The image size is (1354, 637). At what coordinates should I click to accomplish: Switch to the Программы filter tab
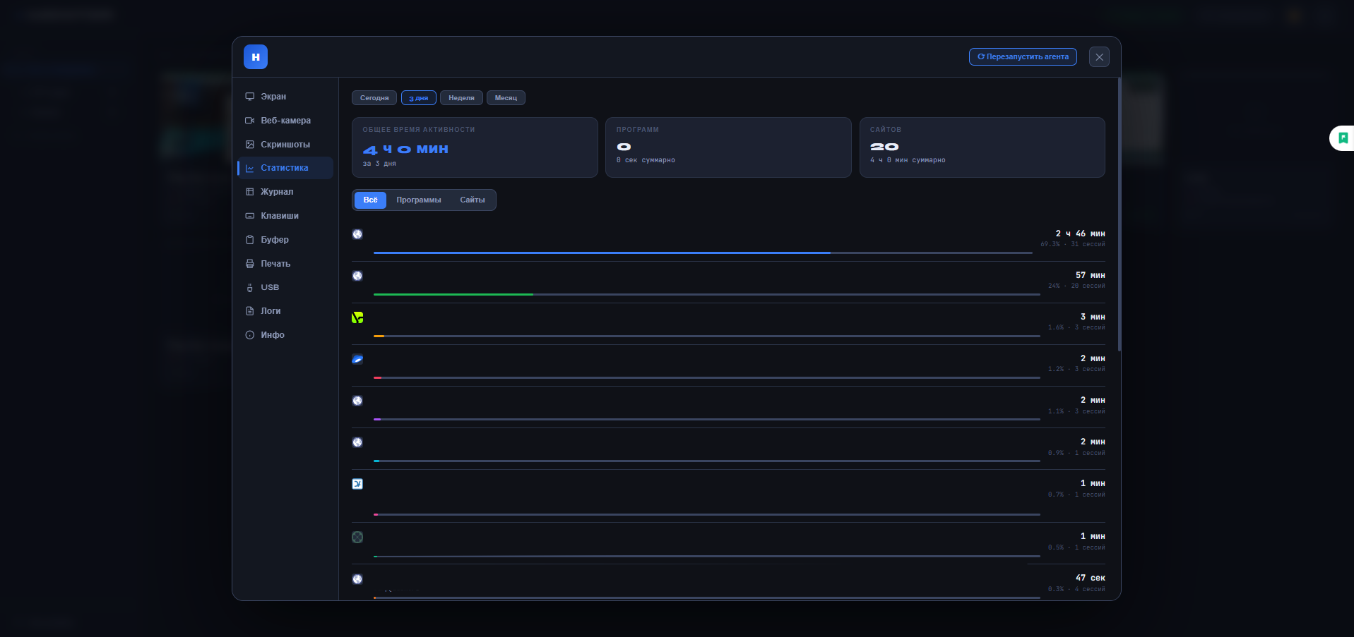419,200
